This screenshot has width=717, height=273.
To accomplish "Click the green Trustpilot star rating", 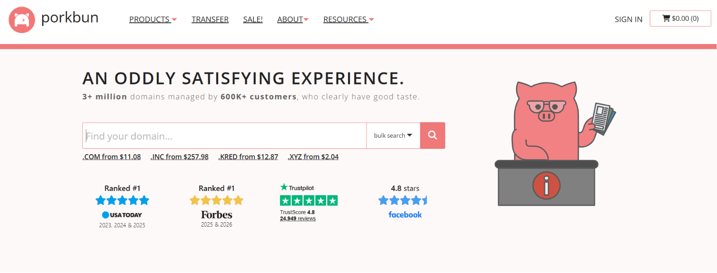I will 309,201.
